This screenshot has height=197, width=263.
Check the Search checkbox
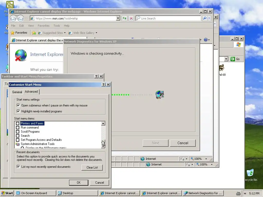coord(18,136)
